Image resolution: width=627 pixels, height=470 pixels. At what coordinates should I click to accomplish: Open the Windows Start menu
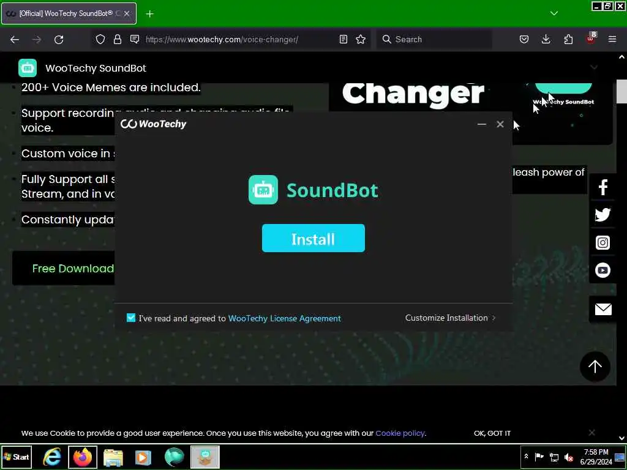point(17,457)
